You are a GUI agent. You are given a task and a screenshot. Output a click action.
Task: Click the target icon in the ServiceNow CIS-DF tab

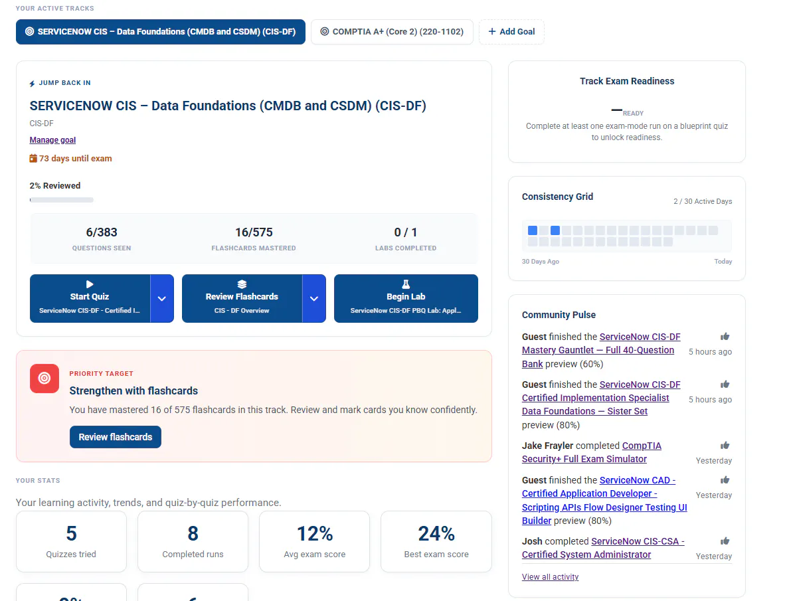30,32
